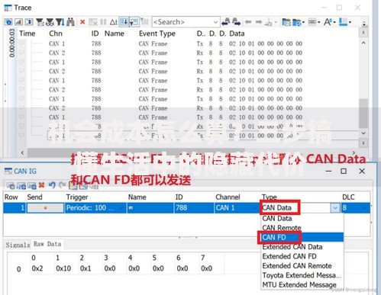Toggle the pause trace icon
381x295 pixels.
(x=103, y=22)
